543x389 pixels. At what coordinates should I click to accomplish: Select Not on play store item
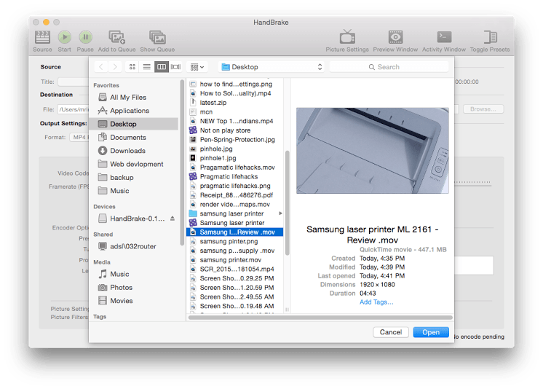pos(235,130)
